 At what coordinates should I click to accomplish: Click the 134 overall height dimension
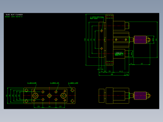click(85, 40)
